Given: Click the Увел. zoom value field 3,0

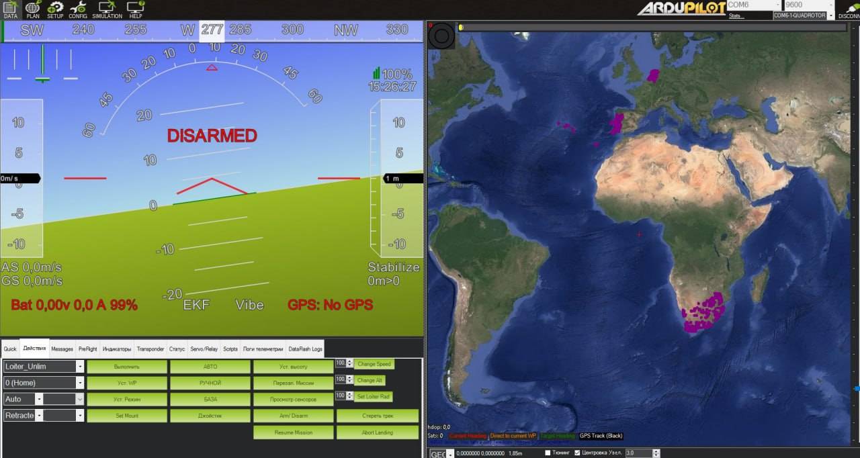Looking at the screenshot, I should click(x=638, y=453).
